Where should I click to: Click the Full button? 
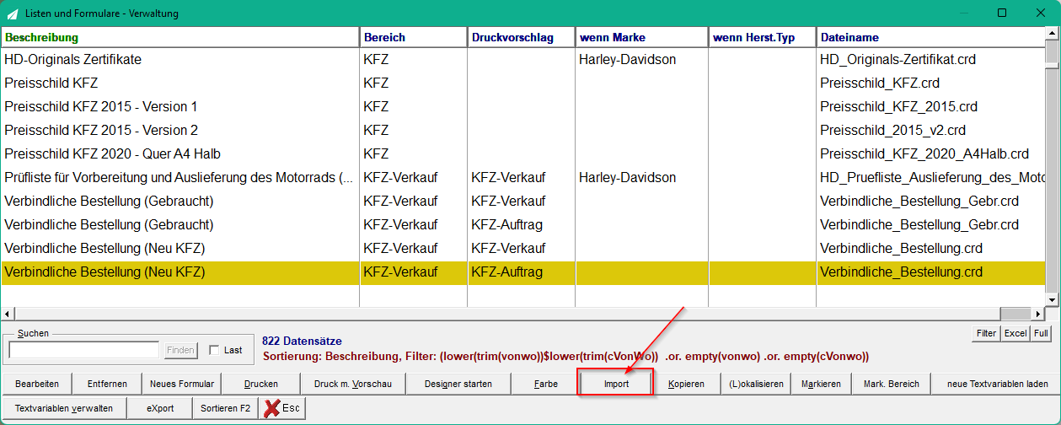coord(1042,333)
